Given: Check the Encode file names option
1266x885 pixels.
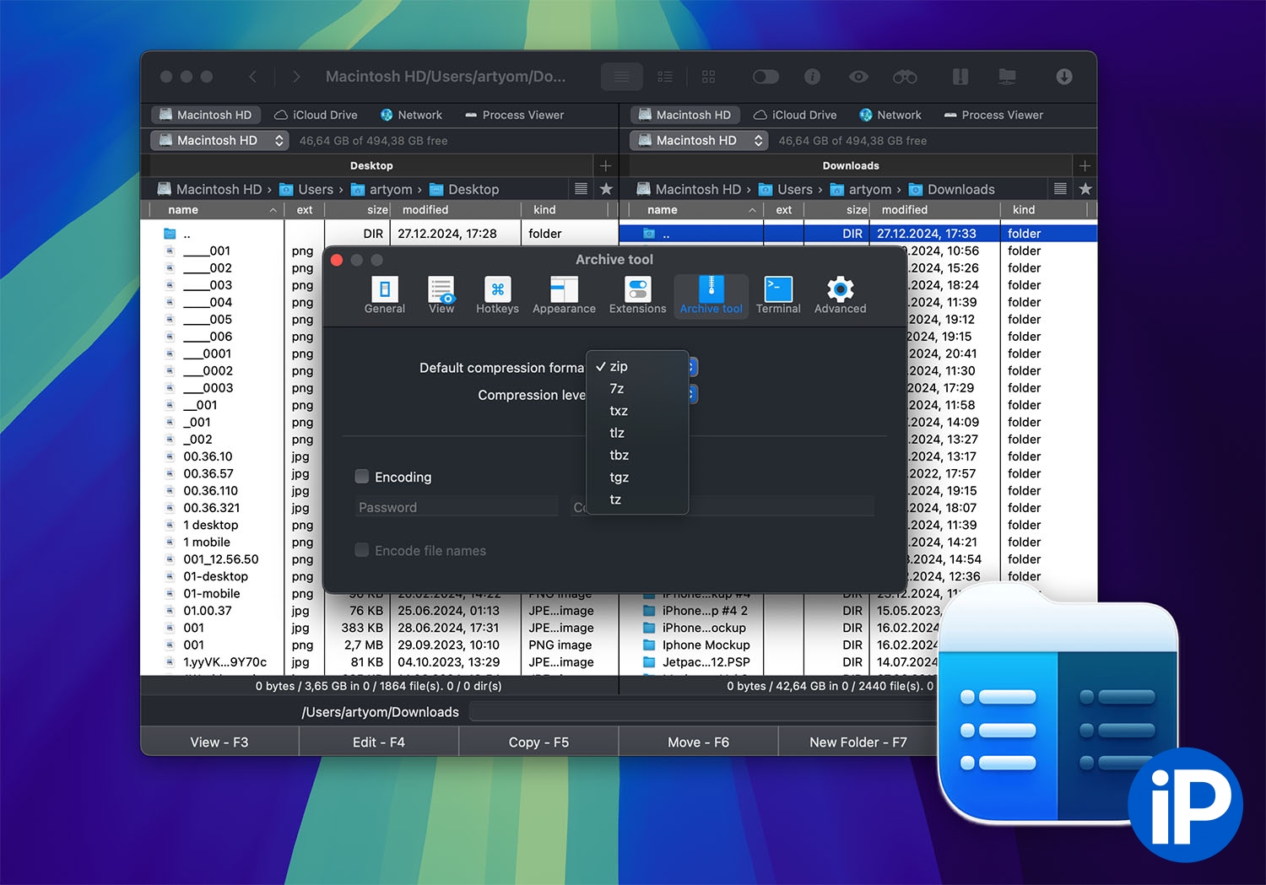Looking at the screenshot, I should 362,550.
